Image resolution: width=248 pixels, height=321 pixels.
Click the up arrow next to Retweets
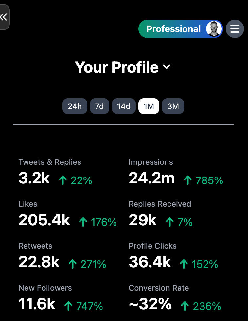(73, 264)
